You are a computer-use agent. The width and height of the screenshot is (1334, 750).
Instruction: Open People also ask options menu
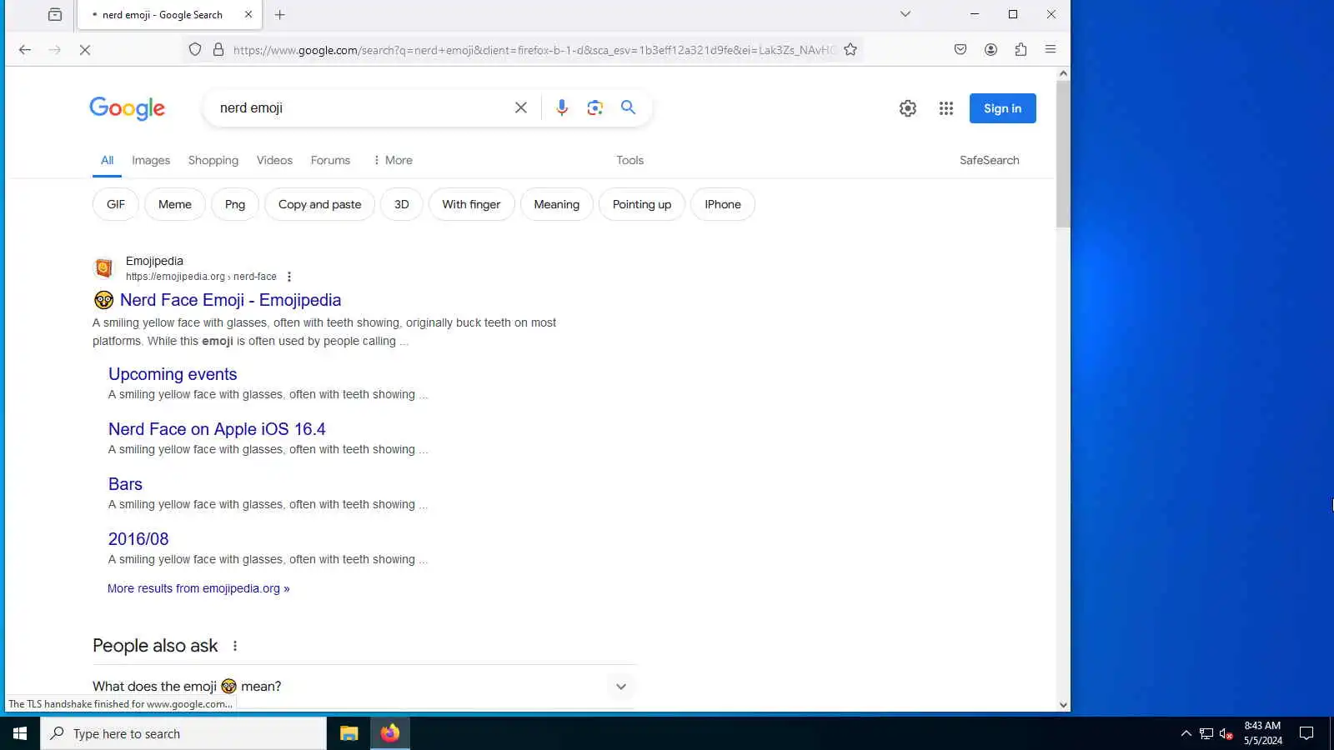point(235,646)
